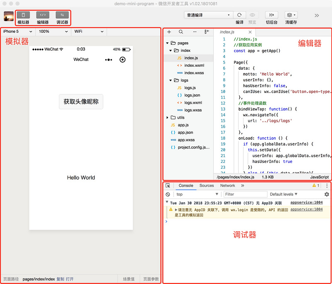Click the 预览 eye preview icon
Viewport: 332px width, 284px height.
(x=252, y=15)
